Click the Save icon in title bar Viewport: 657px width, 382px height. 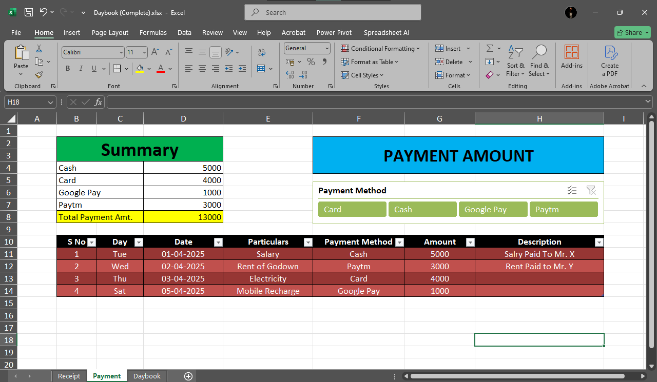coord(29,12)
